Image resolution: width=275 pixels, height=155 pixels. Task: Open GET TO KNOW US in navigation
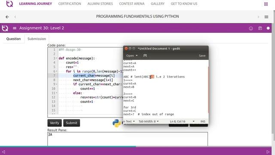pyautogui.click(x=184, y=4)
